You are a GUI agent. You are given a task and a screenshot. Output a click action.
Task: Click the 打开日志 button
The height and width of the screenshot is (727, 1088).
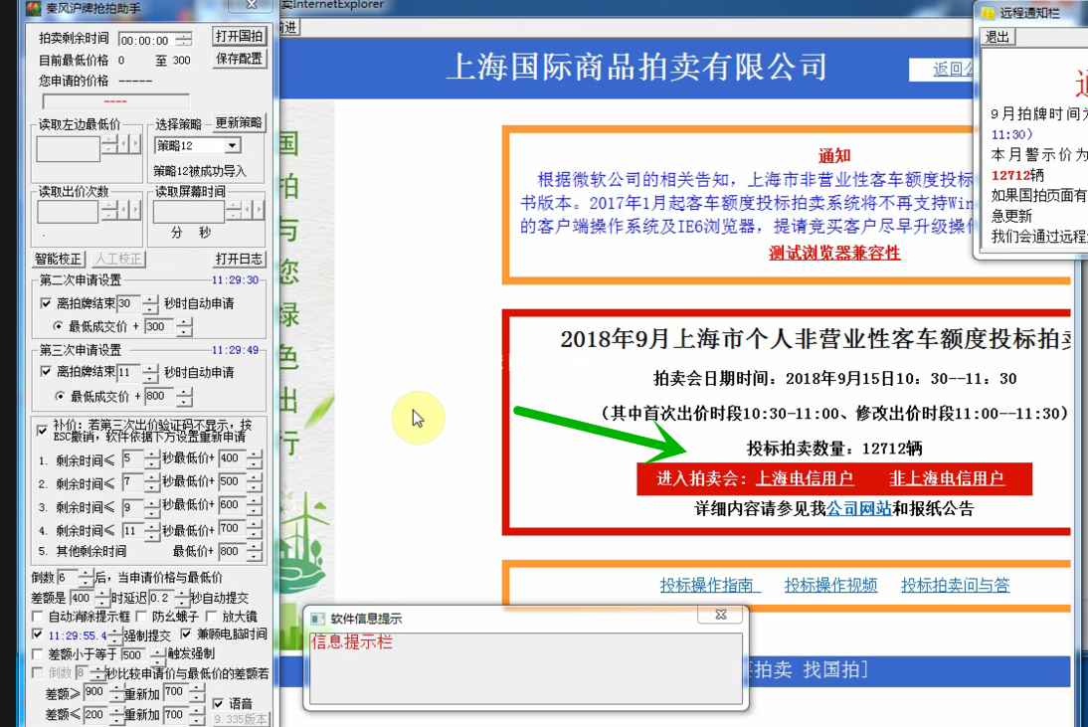coord(240,259)
